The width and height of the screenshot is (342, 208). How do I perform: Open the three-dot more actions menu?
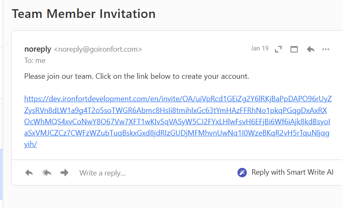click(x=326, y=49)
